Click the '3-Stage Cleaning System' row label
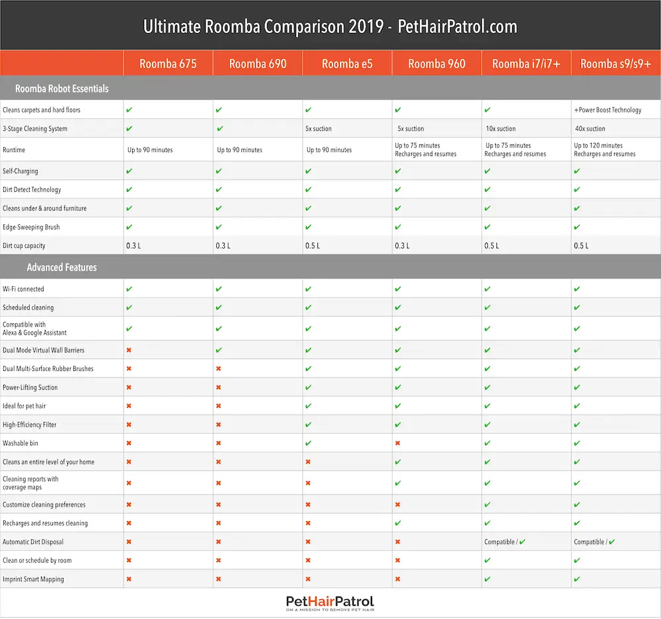This screenshot has width=661, height=619. tap(35, 128)
